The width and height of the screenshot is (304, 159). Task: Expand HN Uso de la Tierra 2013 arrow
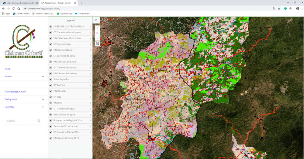click(x=90, y=138)
